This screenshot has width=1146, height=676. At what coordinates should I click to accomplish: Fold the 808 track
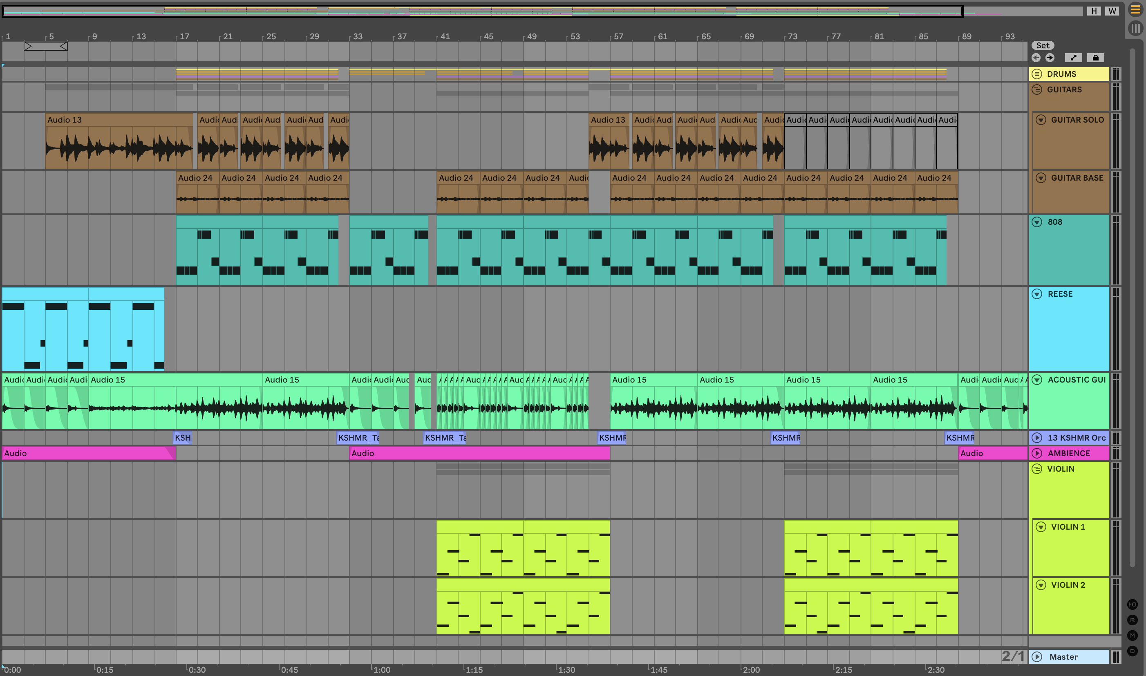tap(1037, 222)
